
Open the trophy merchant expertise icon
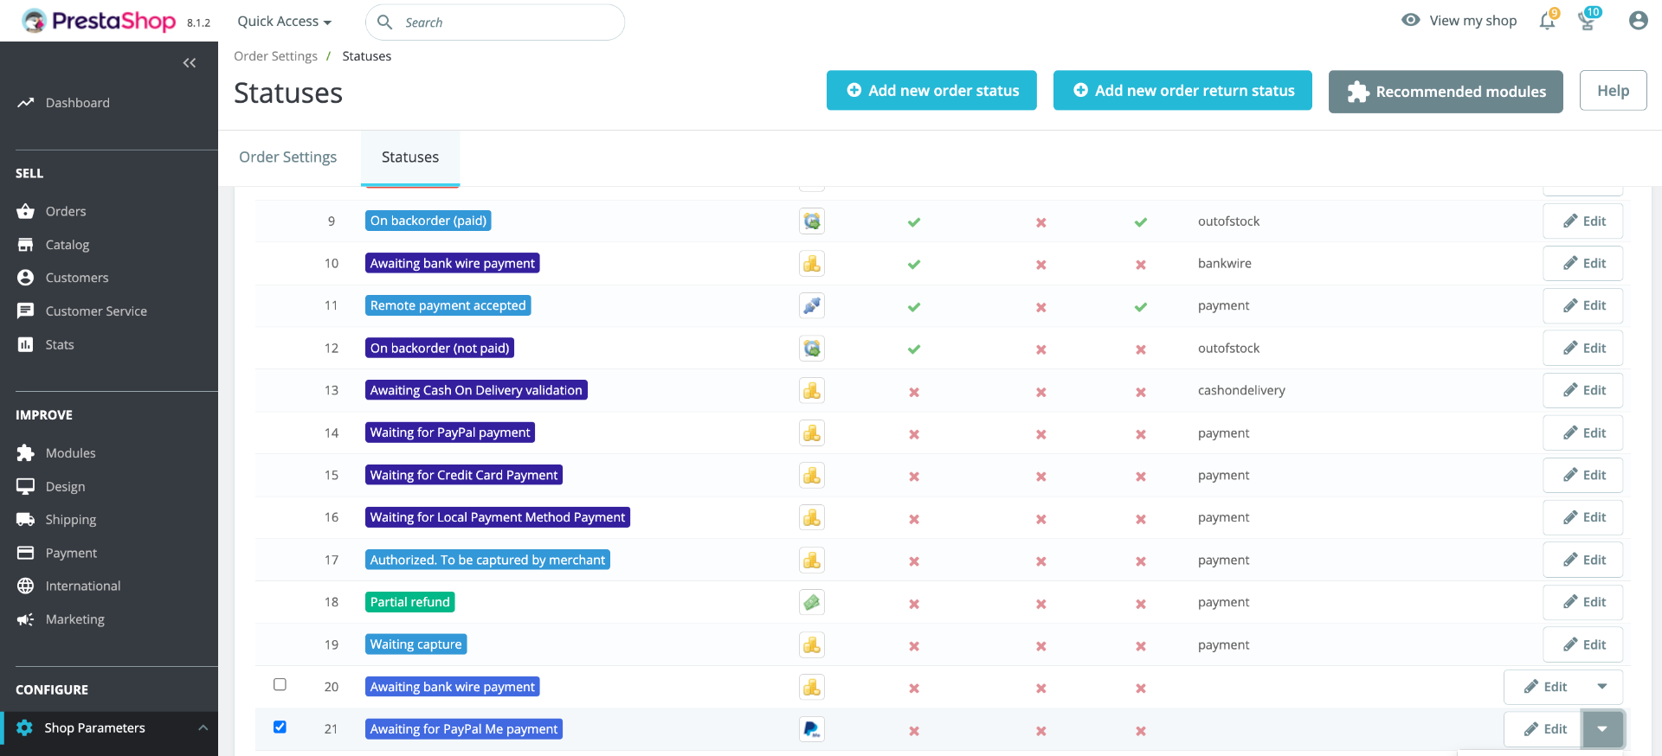tap(1588, 20)
